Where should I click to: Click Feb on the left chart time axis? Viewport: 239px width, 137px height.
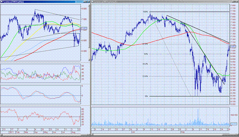tap(18, 132)
